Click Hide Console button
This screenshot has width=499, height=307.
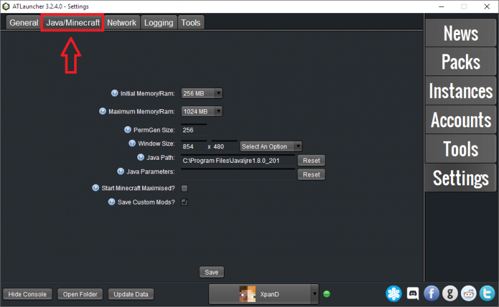(27, 295)
